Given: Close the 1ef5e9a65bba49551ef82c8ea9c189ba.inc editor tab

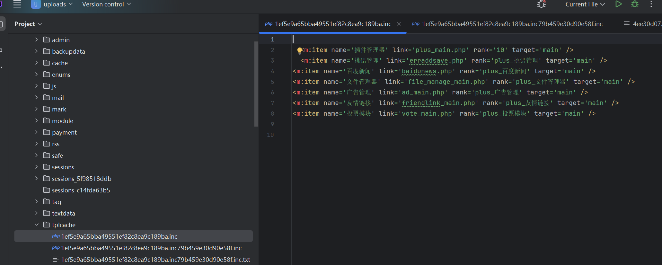Looking at the screenshot, I should [x=399, y=24].
